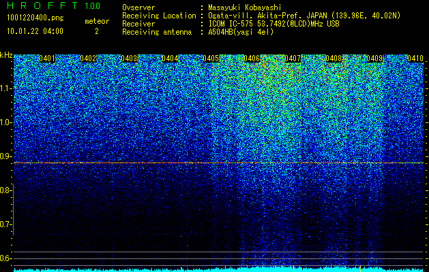Click the Receiving antenna label
Viewport: 429px width, 272px height.
157,32
